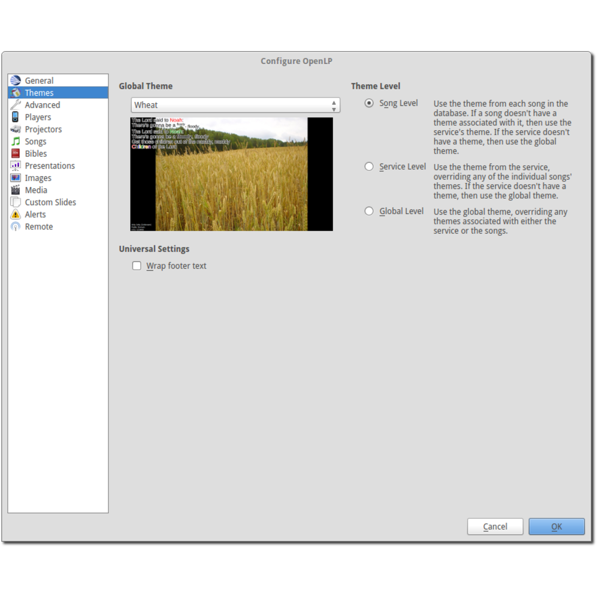The height and width of the screenshot is (597, 597).
Task: Confirm settings with the OK button
Action: point(556,527)
